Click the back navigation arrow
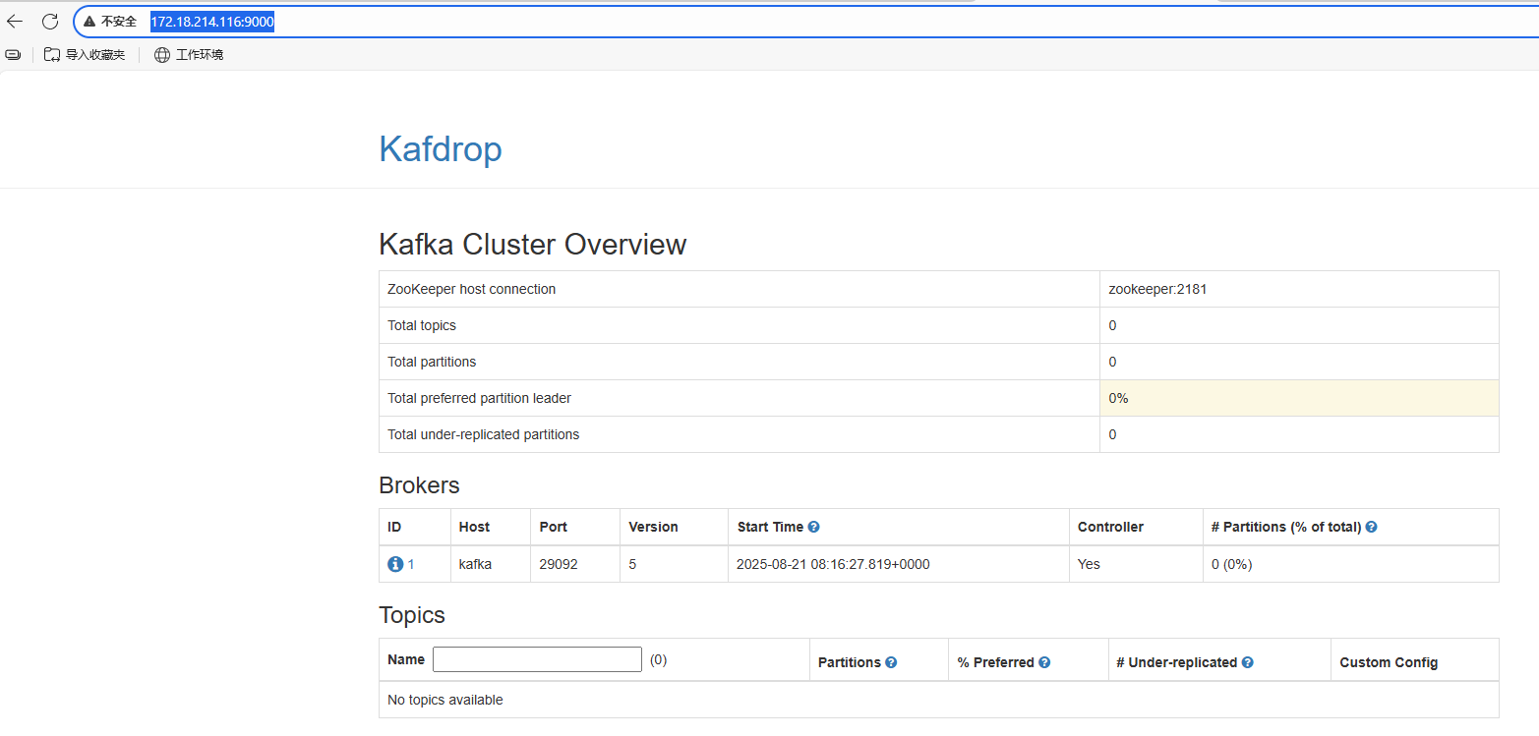1539x736 pixels. [14, 21]
